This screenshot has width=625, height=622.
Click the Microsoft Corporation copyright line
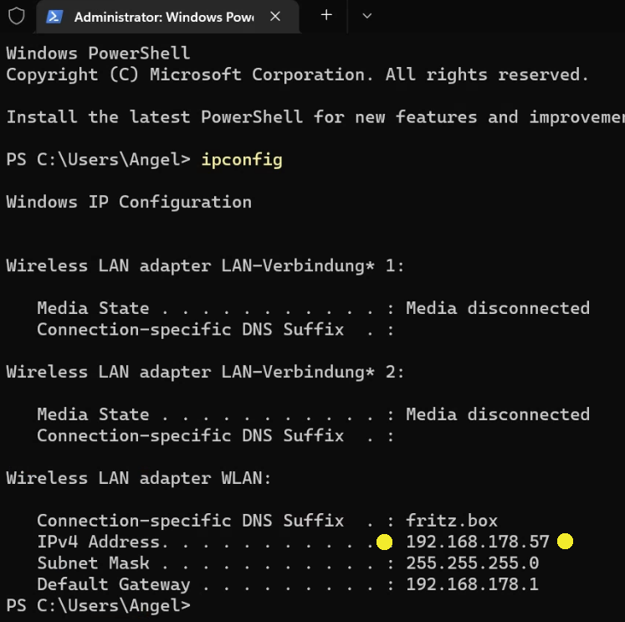pos(297,75)
